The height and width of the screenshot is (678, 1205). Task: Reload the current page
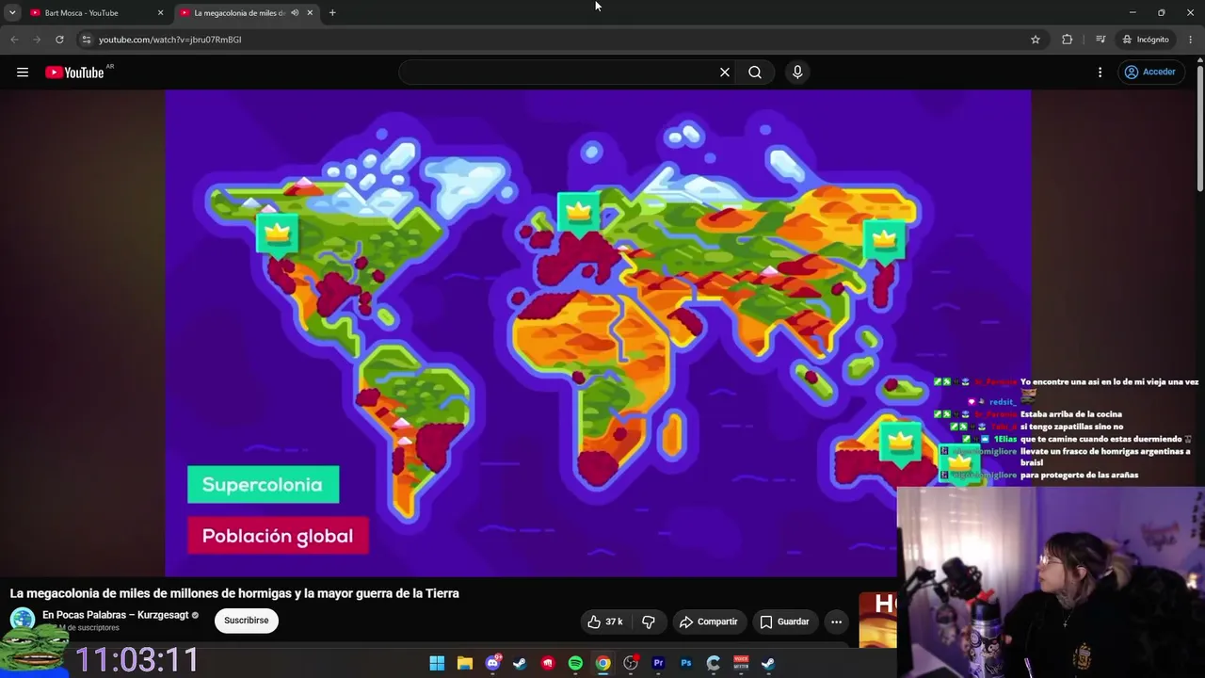(59, 40)
